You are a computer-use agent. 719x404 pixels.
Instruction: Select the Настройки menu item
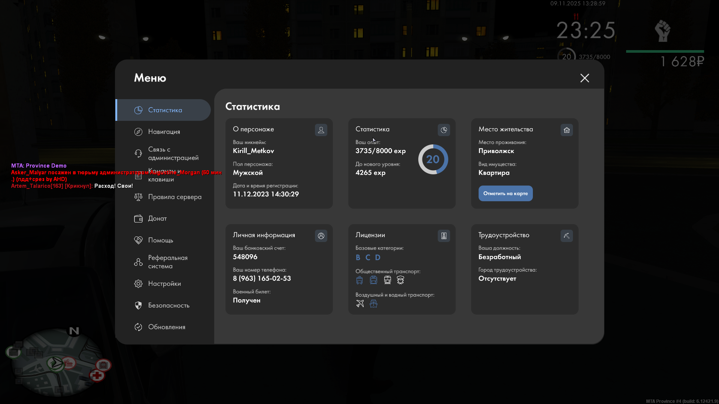tap(164, 284)
